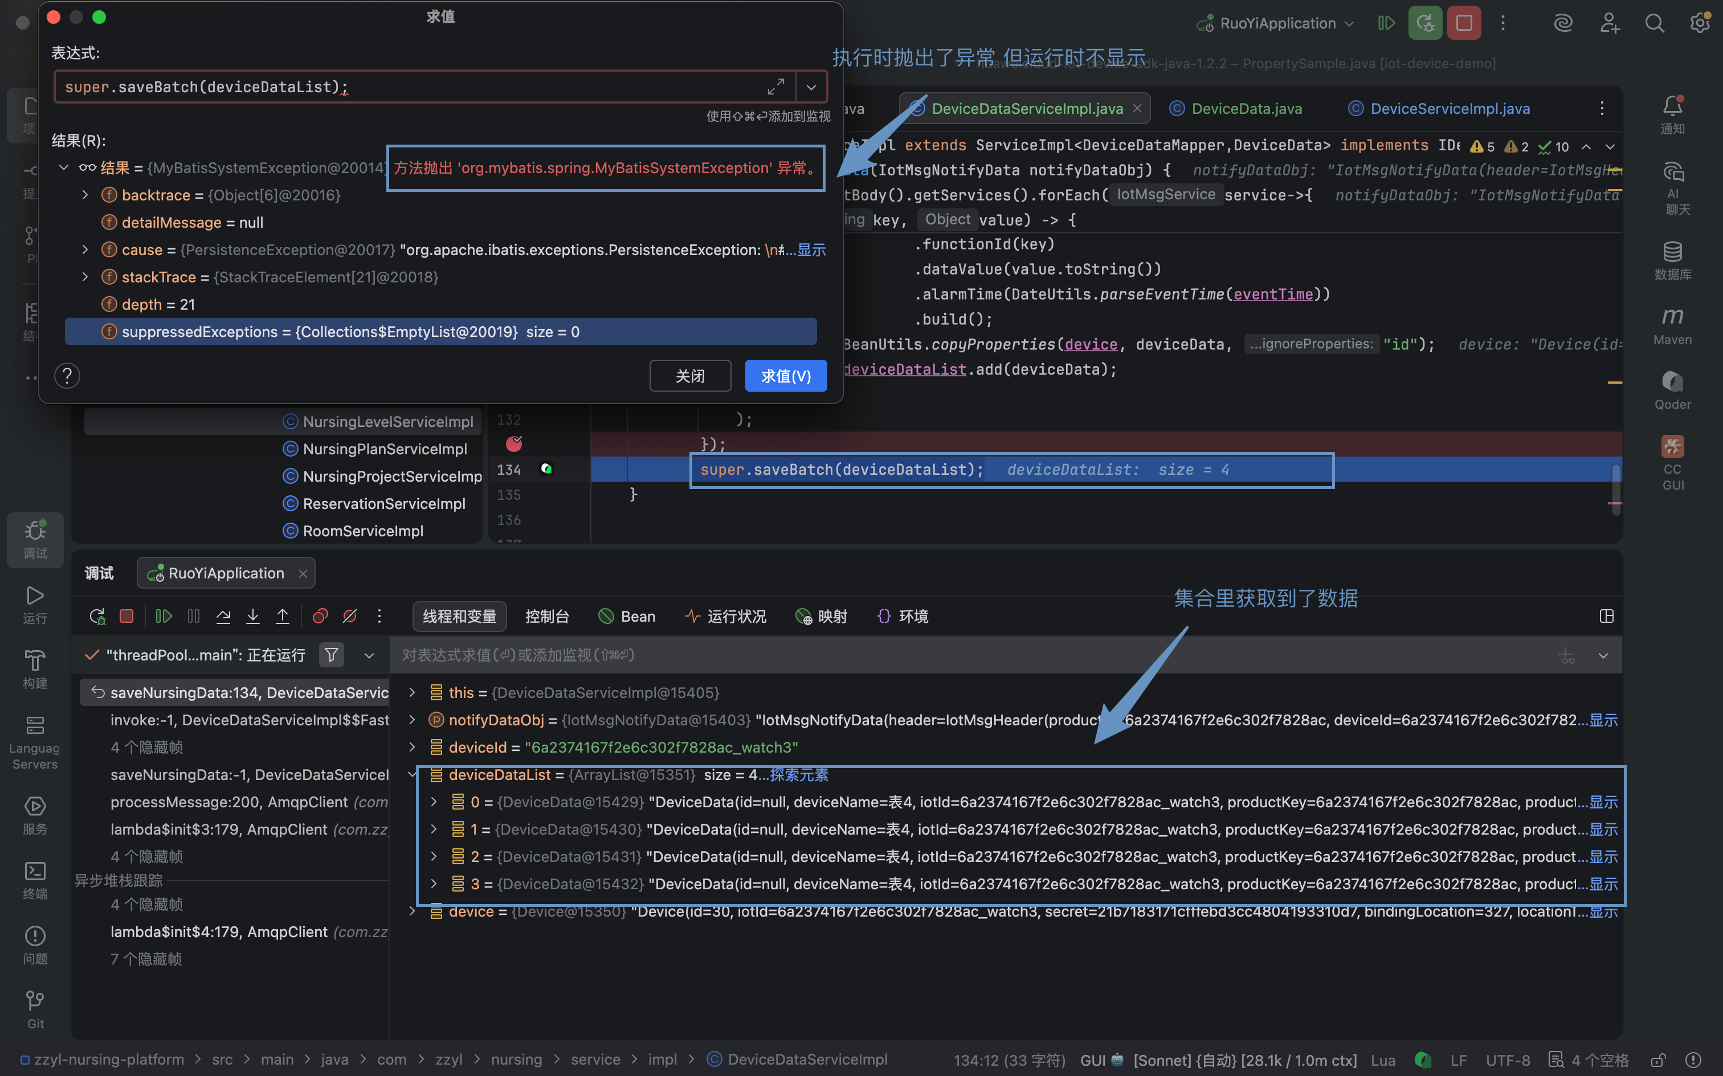This screenshot has height=1076, width=1723.
Task: Expand the backtrace node in results
Action: pos(85,195)
